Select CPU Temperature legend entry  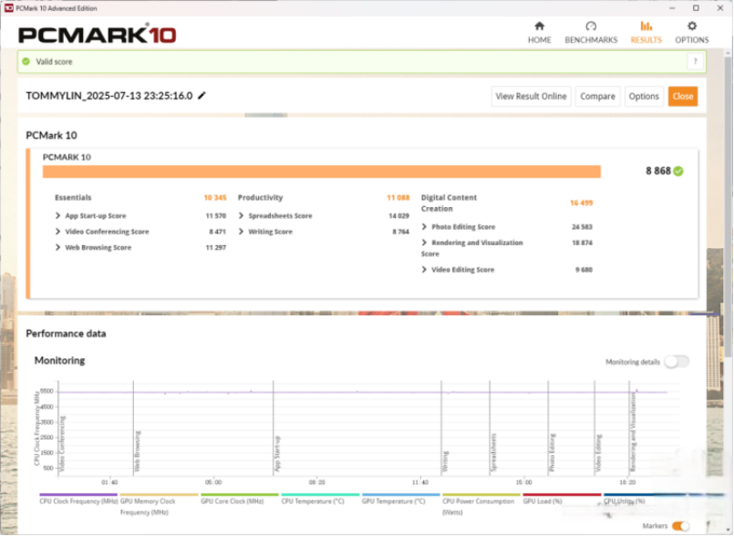(320, 499)
